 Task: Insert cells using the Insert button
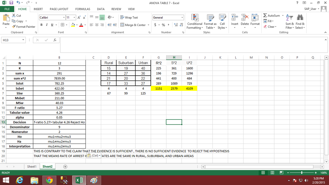(235, 20)
